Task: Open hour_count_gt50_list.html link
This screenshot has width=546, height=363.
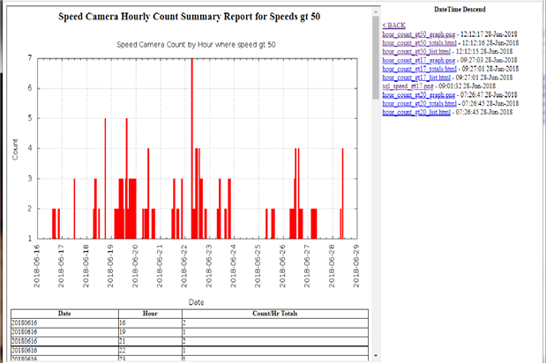Action: tap(416, 51)
